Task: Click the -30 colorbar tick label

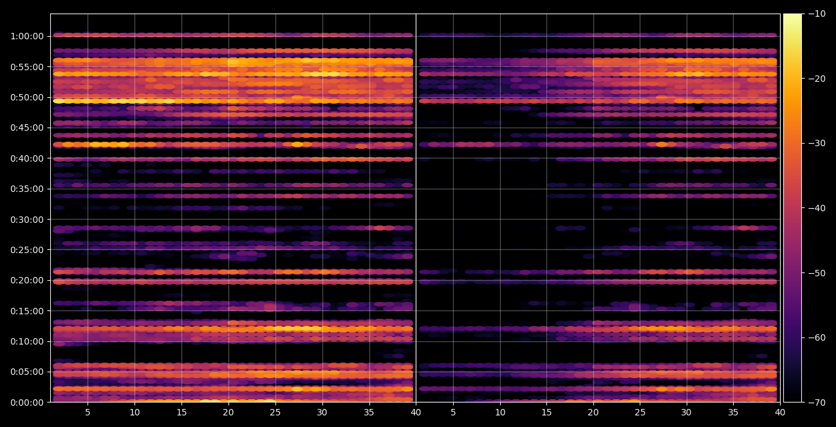Action: coord(817,143)
